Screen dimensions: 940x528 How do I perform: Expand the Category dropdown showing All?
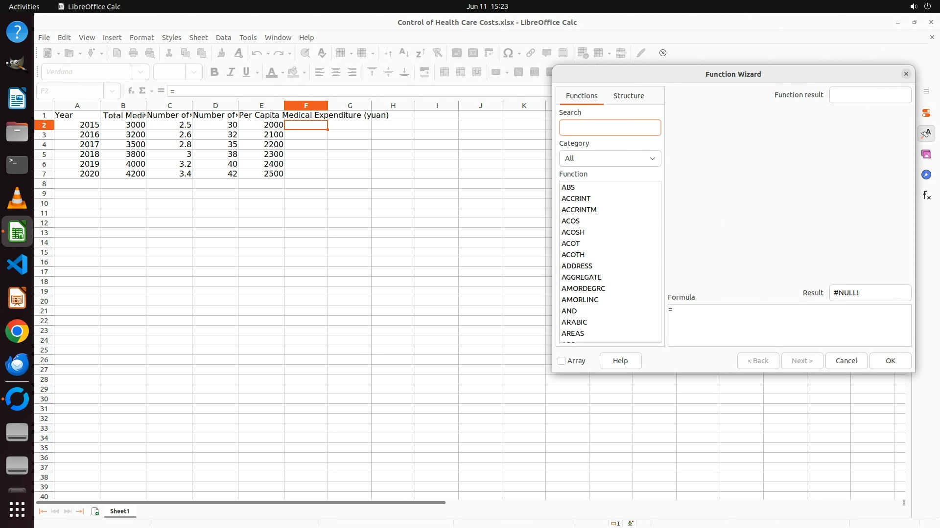pyautogui.click(x=610, y=158)
